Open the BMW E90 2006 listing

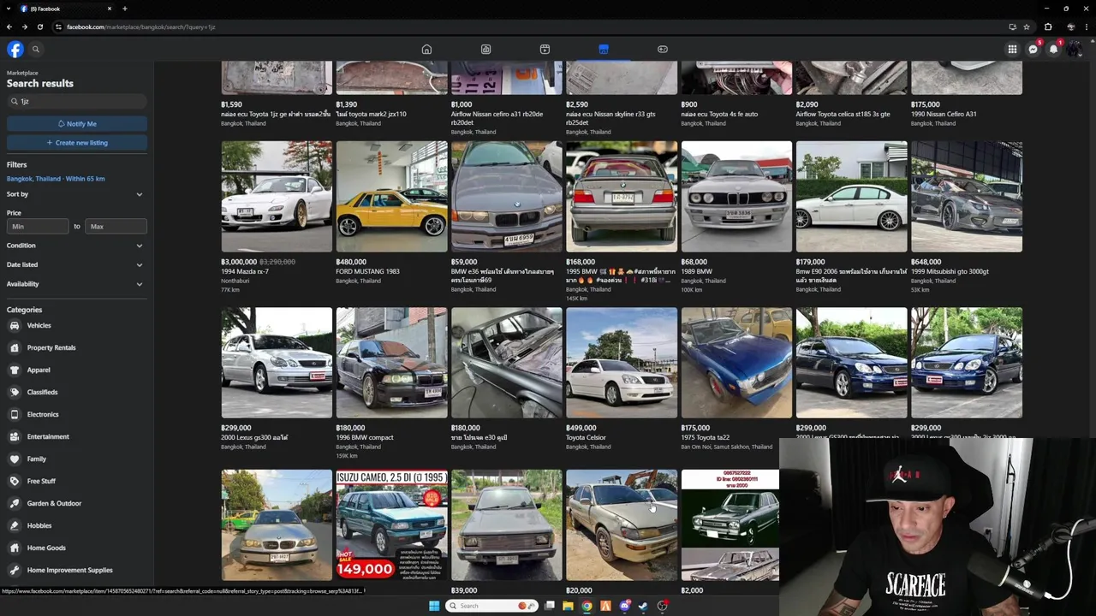[851, 197]
